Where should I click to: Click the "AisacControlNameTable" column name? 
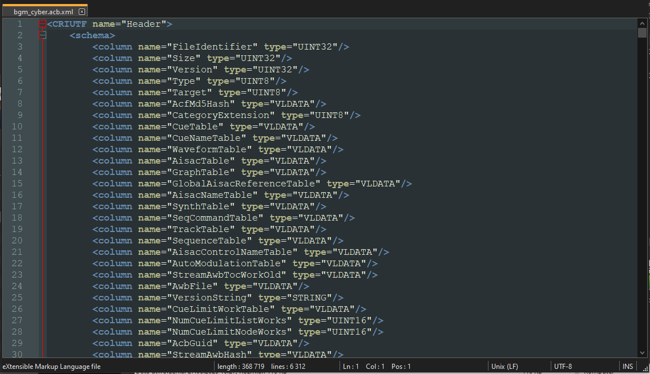click(232, 252)
